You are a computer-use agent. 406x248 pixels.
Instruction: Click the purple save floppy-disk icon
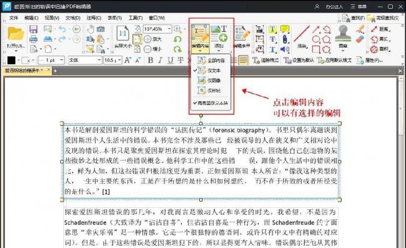point(33,29)
